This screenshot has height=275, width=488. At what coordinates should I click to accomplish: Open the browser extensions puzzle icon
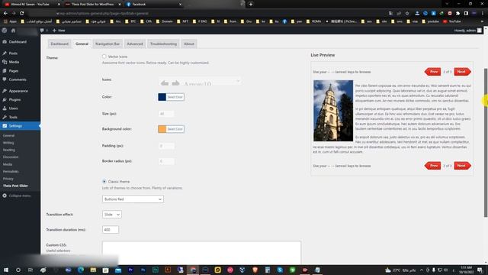[457, 14]
